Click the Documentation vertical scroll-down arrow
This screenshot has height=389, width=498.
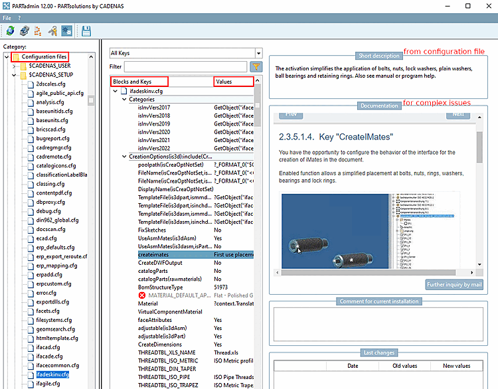(x=479, y=264)
